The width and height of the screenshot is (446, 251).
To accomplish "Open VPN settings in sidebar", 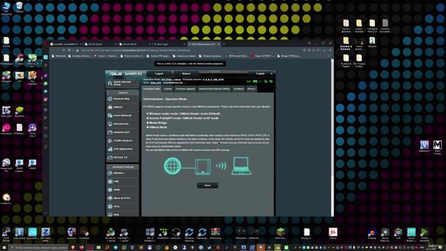I will 123,214.
